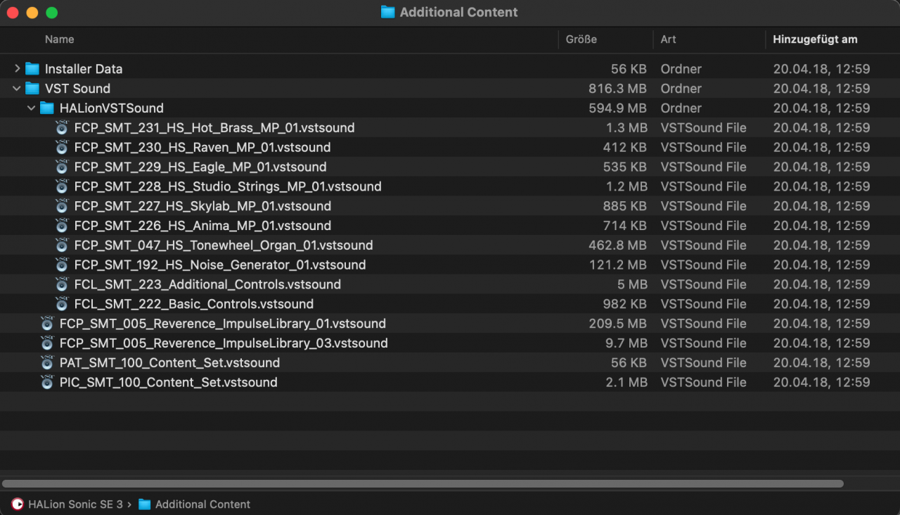
Task: Click the 2.1 MB size value
Action: click(626, 383)
